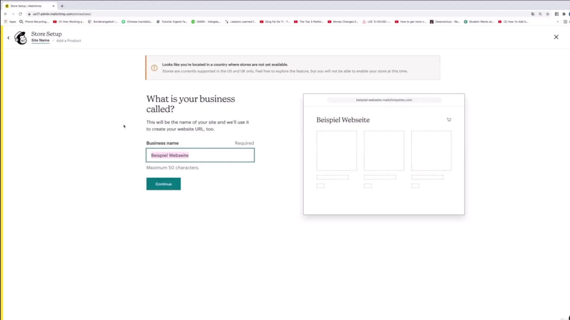Viewport: 570px width, 320px height.
Task: Click the Required label
Action: pos(244,143)
